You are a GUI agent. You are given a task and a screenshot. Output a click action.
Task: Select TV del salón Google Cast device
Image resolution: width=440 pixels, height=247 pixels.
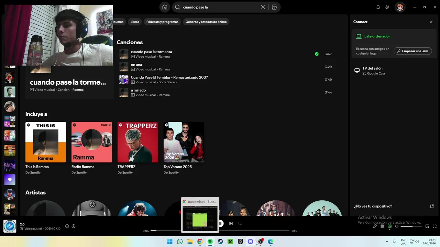click(x=394, y=71)
